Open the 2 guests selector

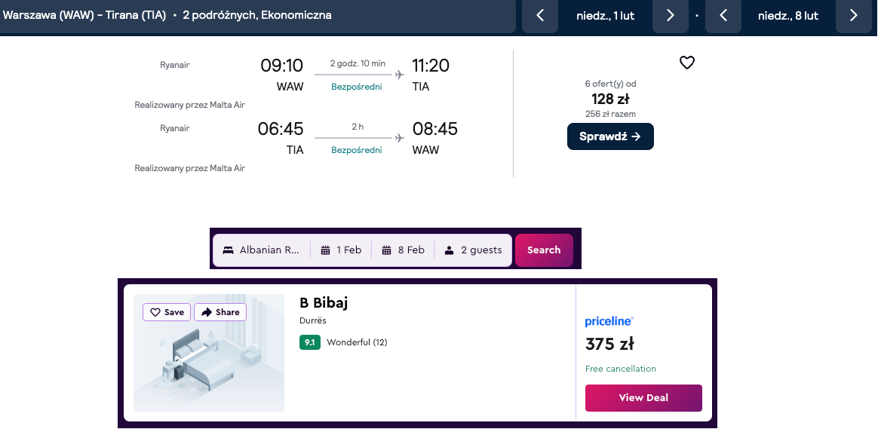(473, 250)
